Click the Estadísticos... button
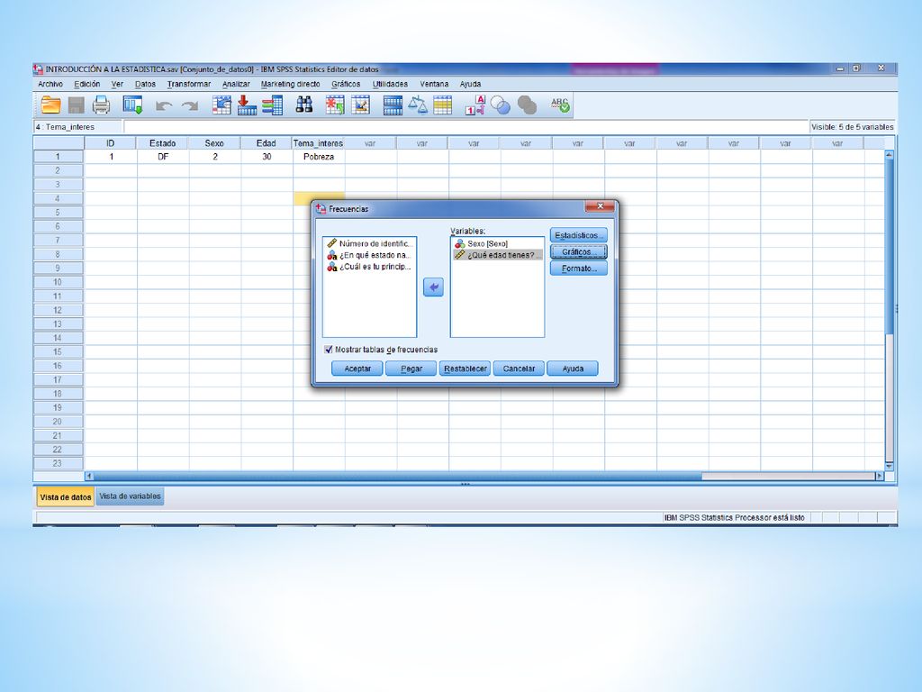This screenshot has width=922, height=692. [579, 235]
